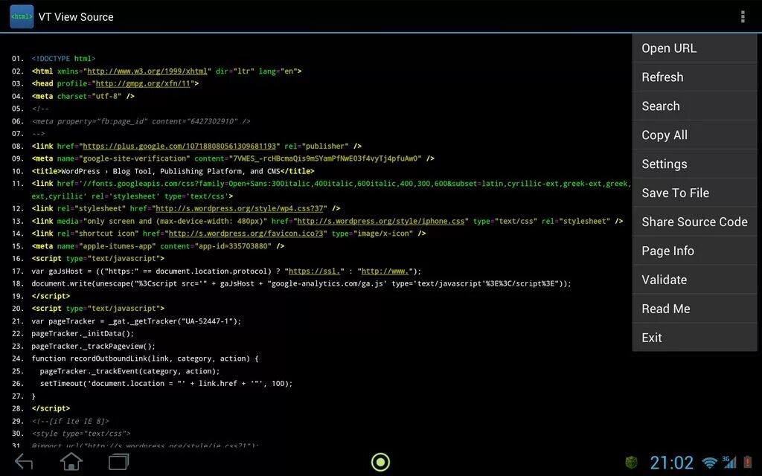This screenshot has width=762, height=476.
Task: Select Validate in the menu
Action: coord(694,280)
